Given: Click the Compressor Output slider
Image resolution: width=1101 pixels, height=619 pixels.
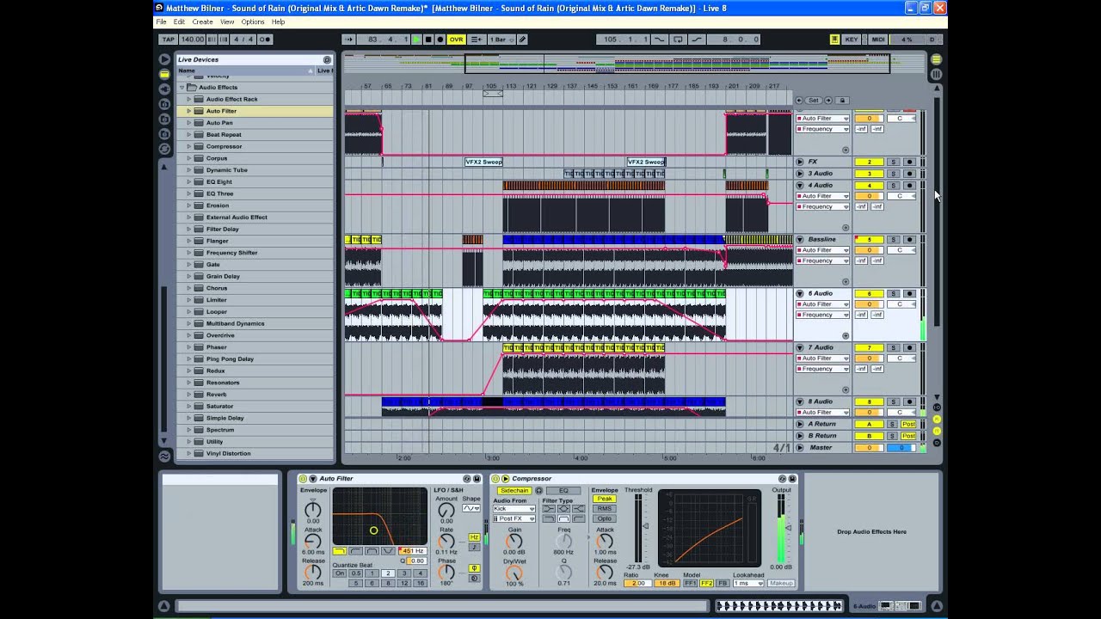Looking at the screenshot, I should pos(782,528).
